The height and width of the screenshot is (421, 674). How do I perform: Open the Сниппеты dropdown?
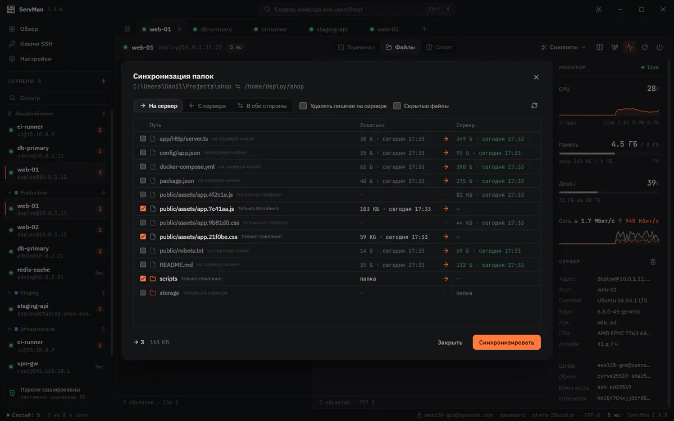(563, 48)
